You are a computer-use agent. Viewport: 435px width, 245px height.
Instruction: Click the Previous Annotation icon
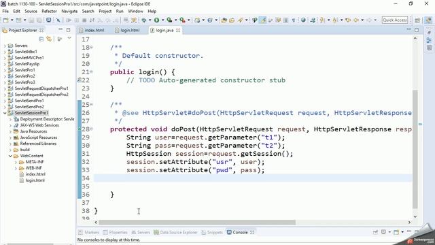pyautogui.click(x=335, y=20)
